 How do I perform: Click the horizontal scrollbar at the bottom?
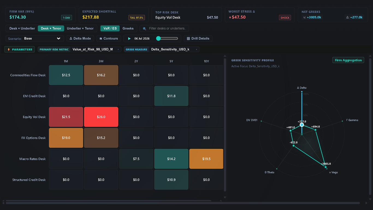tap(183, 203)
